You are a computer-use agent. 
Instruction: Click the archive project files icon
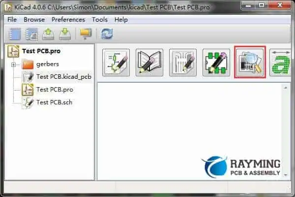coord(86,34)
